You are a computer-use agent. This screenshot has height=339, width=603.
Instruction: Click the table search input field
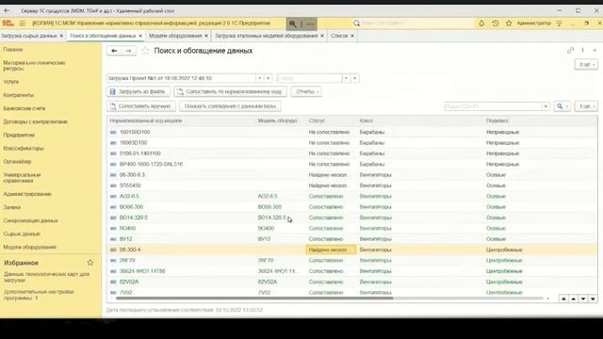point(493,106)
